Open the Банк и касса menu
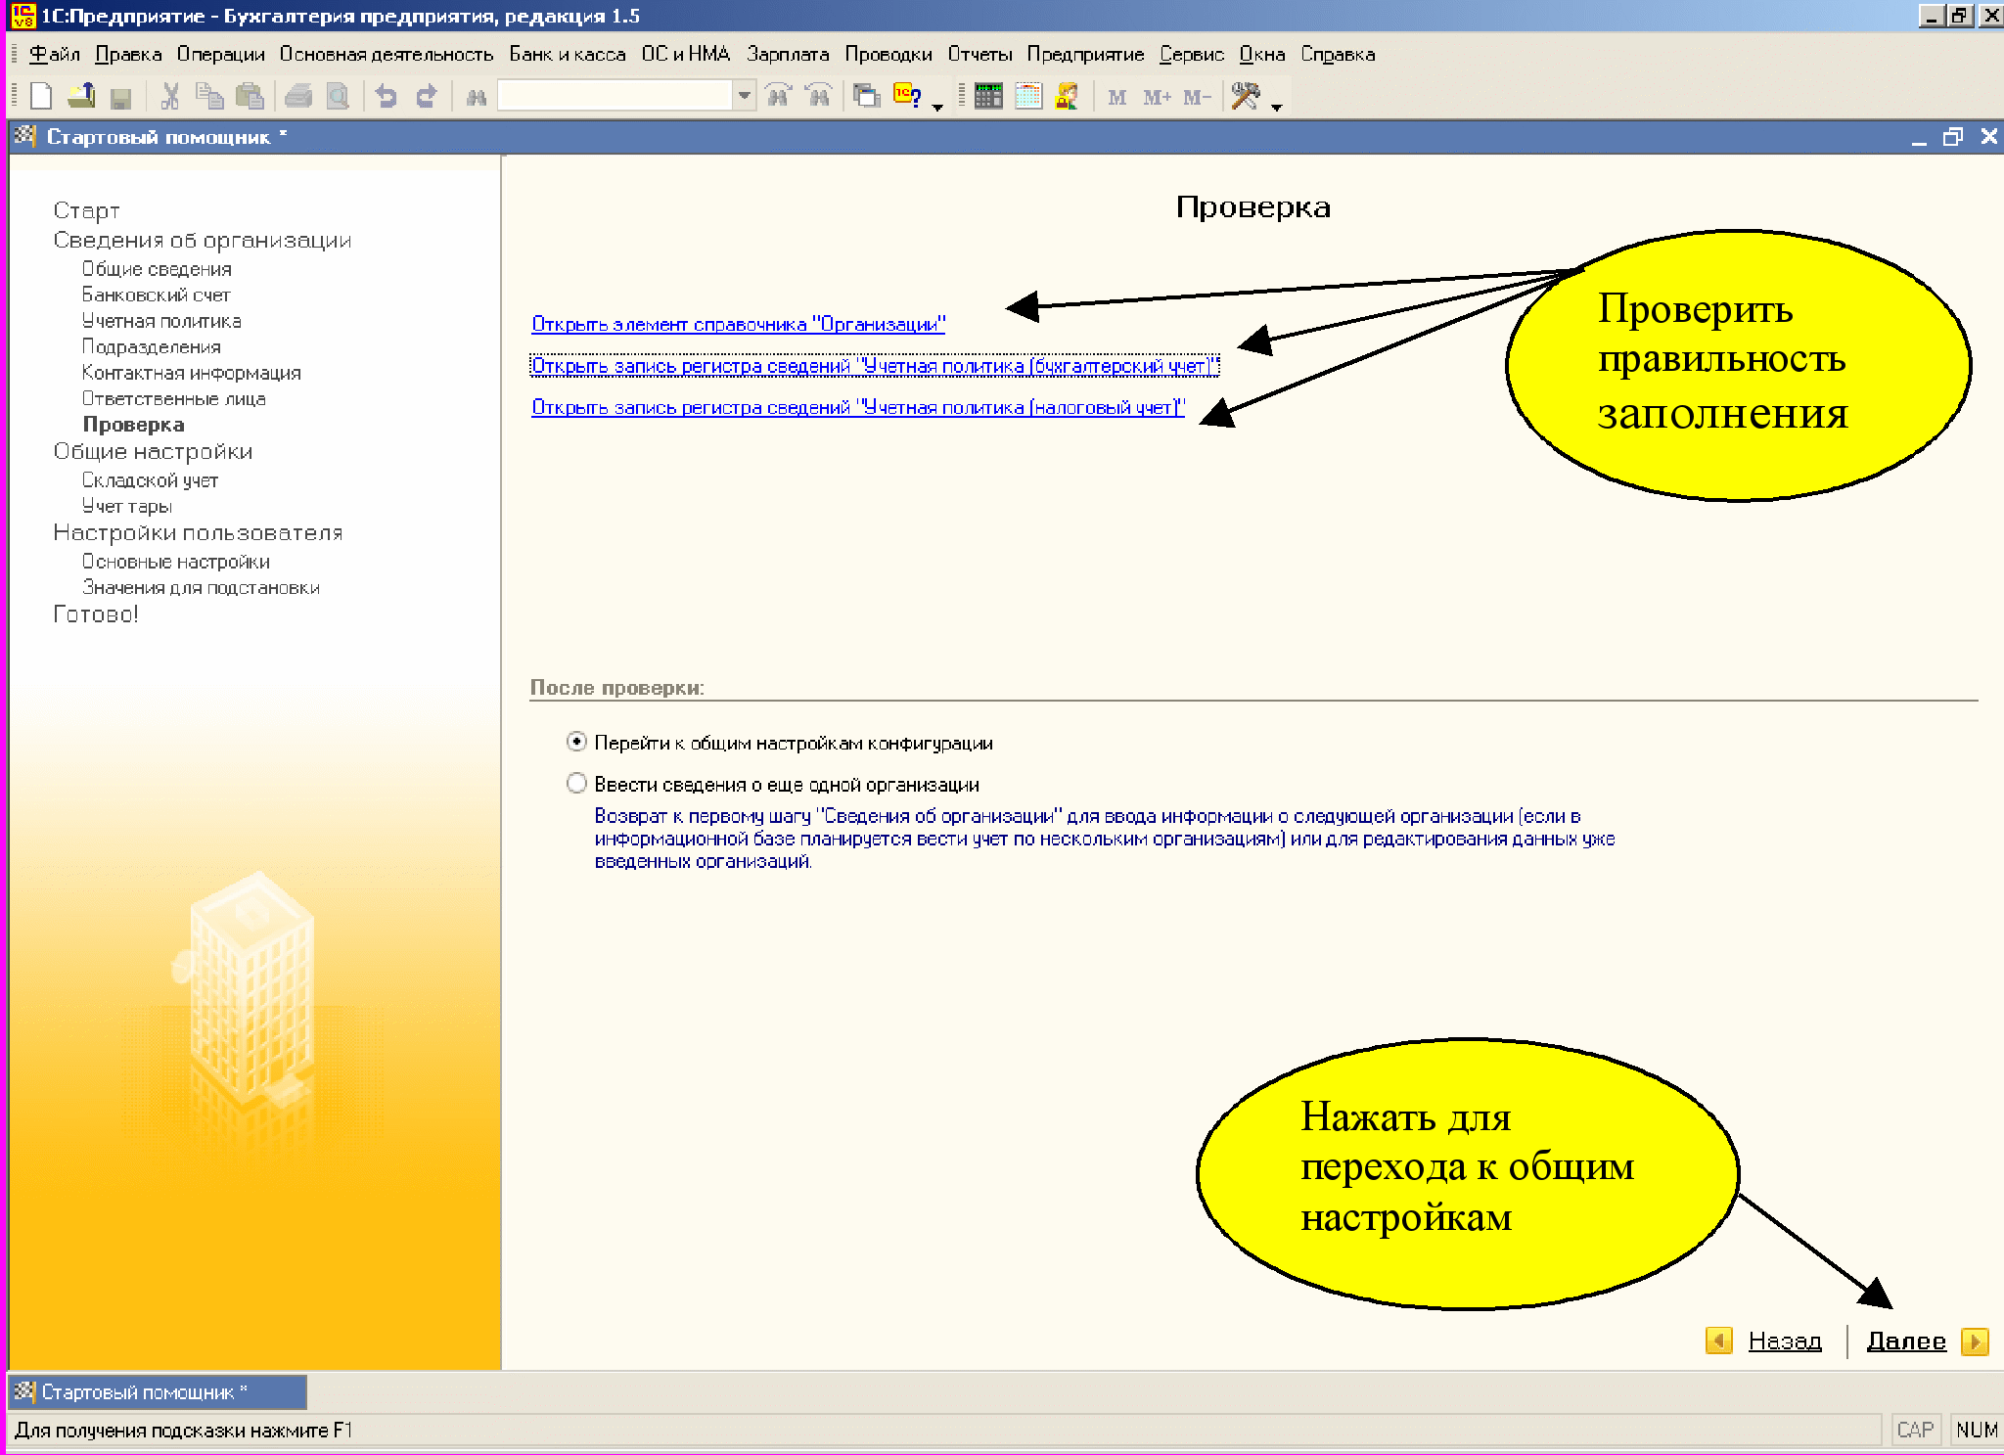This screenshot has width=2004, height=1455. [568, 54]
